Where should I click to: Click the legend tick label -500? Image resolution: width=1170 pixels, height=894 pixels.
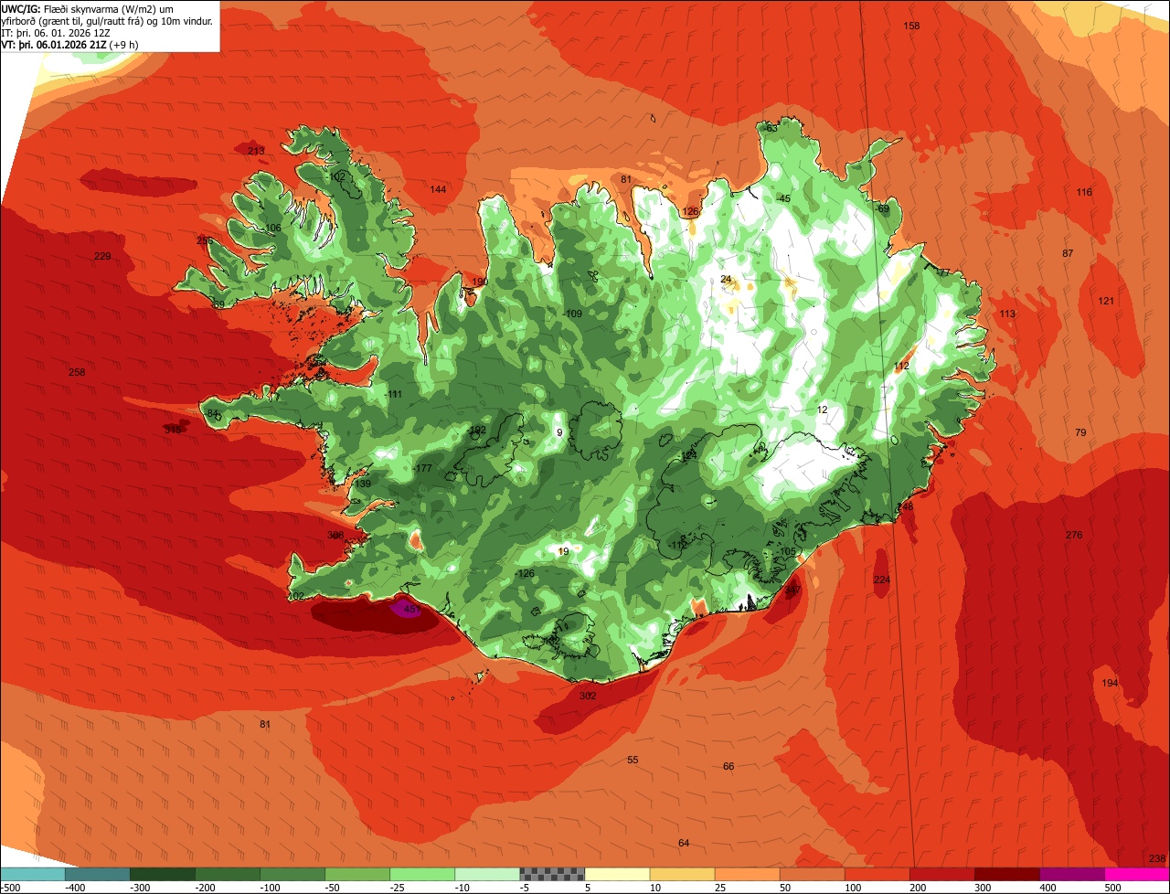10,887
